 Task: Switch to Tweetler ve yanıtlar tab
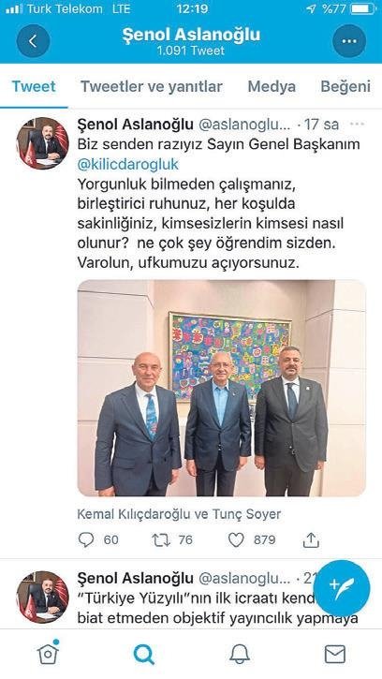(x=151, y=86)
